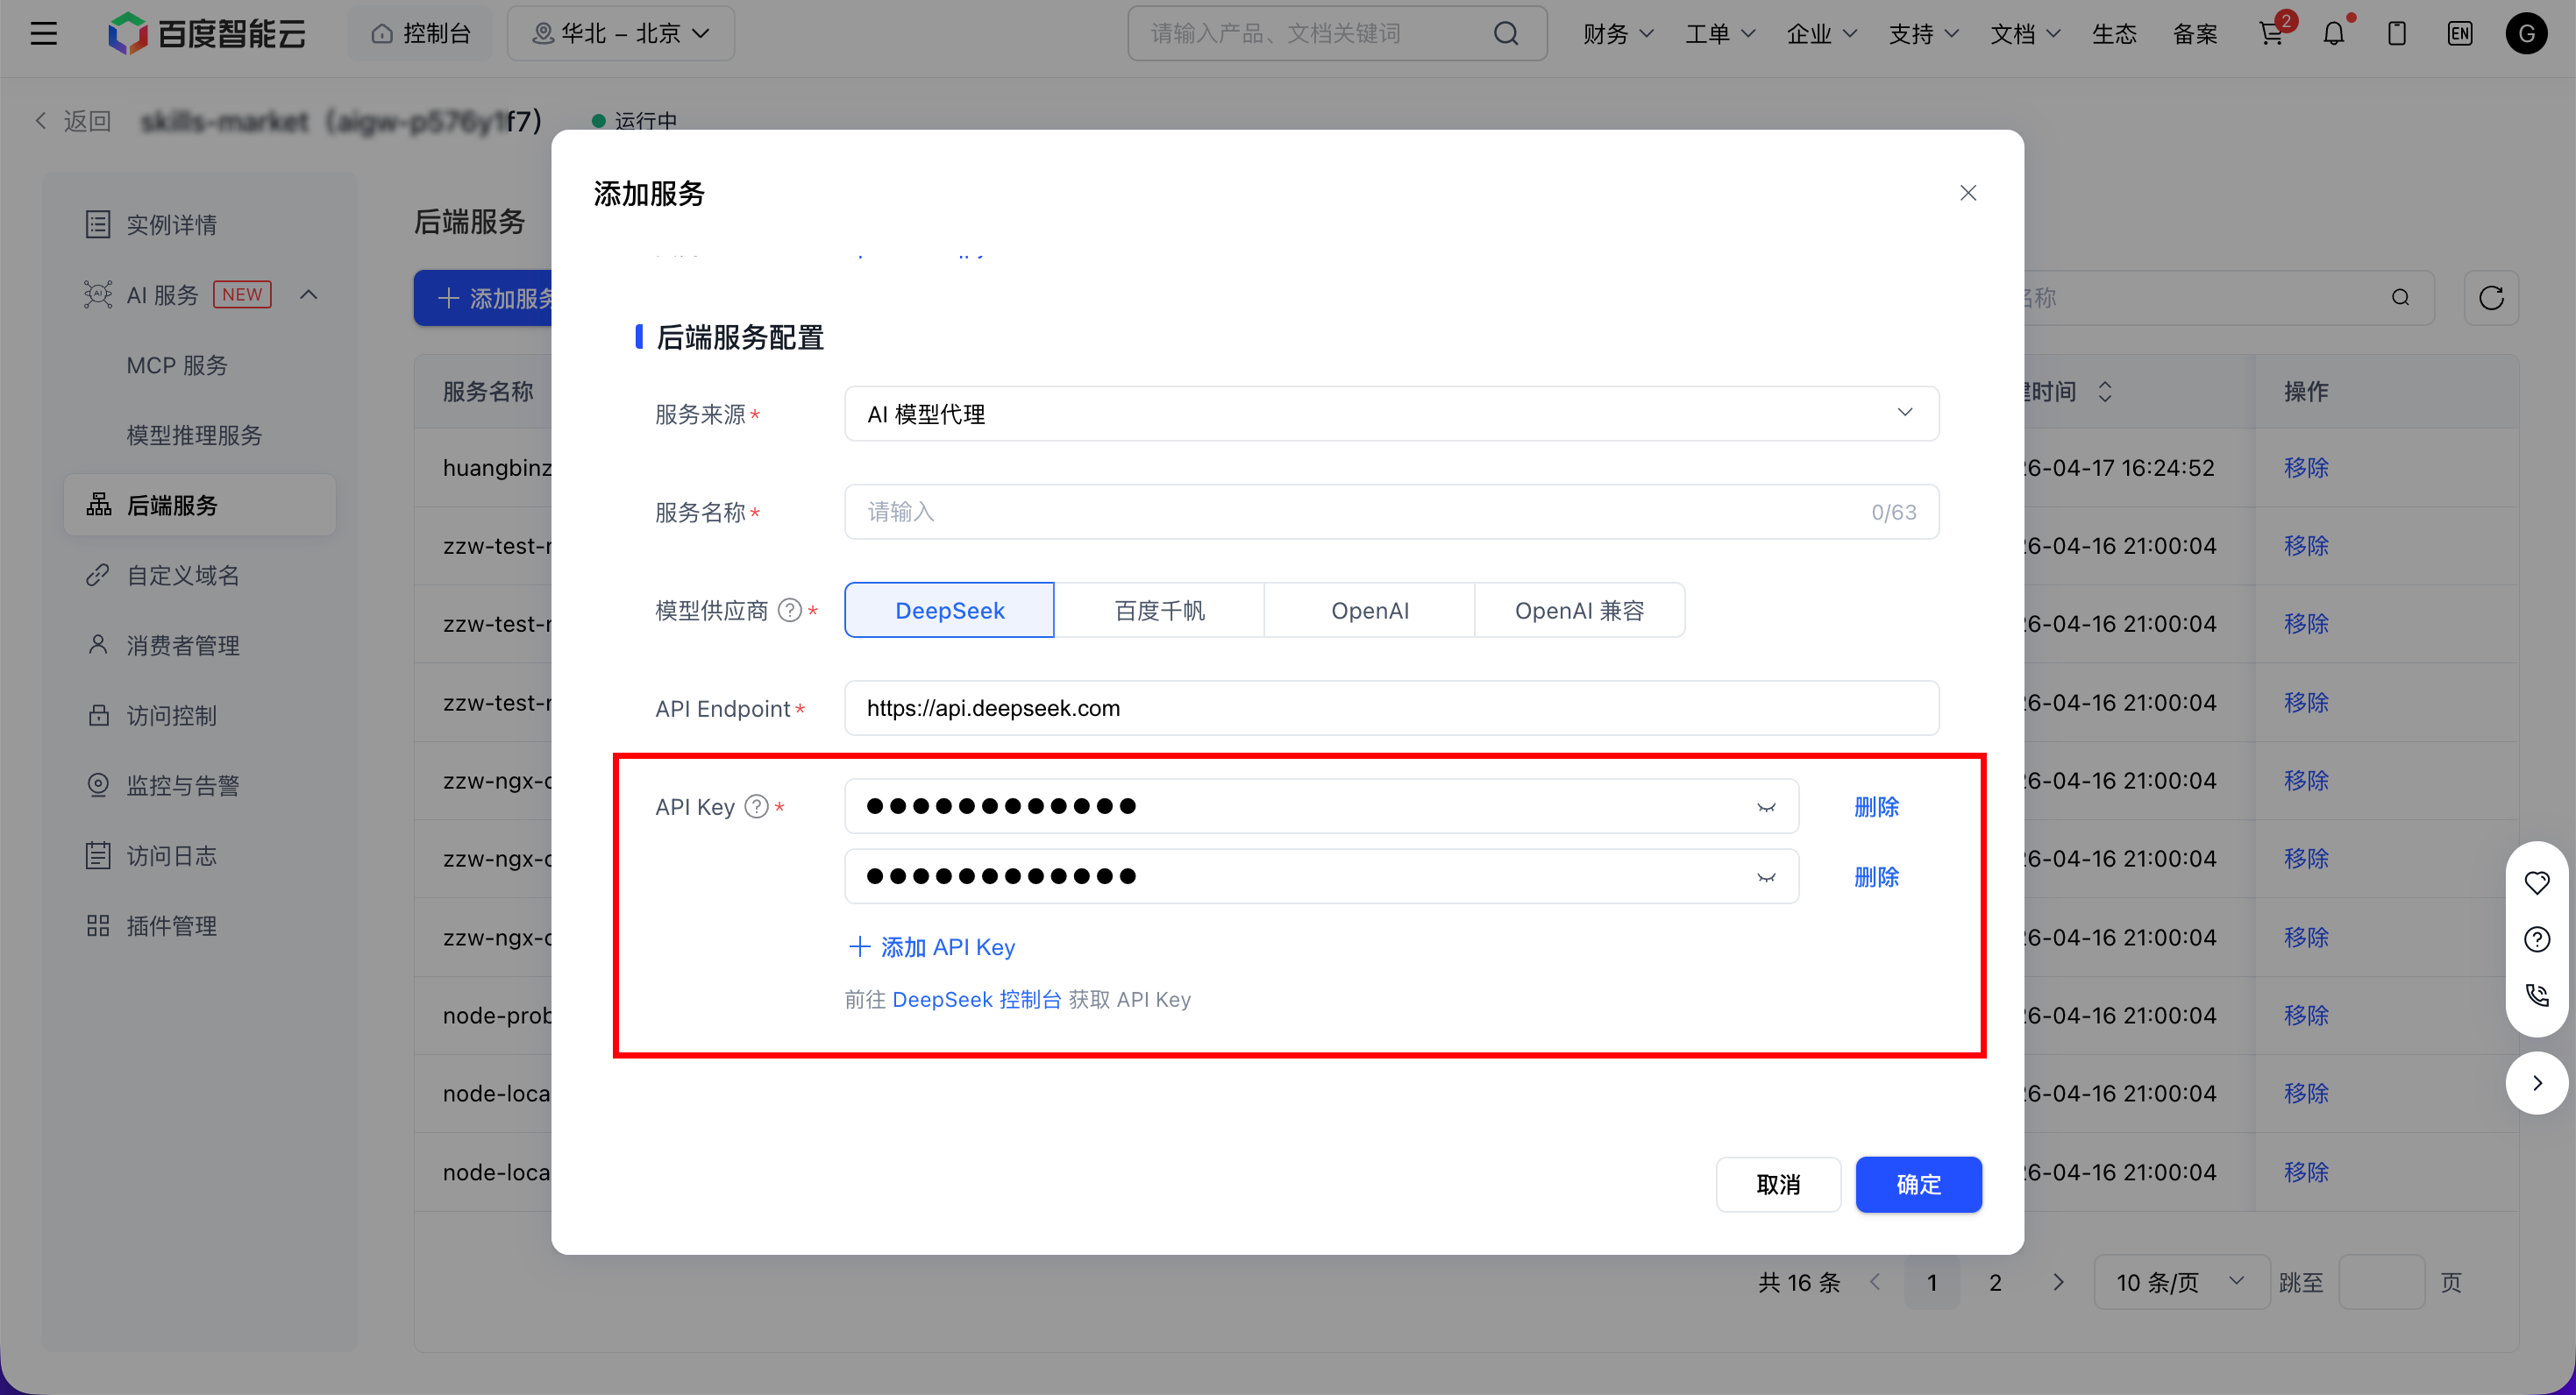Open the 10 条/页 page size dropdown
This screenshot has width=2576, height=1395.
click(x=2181, y=1282)
